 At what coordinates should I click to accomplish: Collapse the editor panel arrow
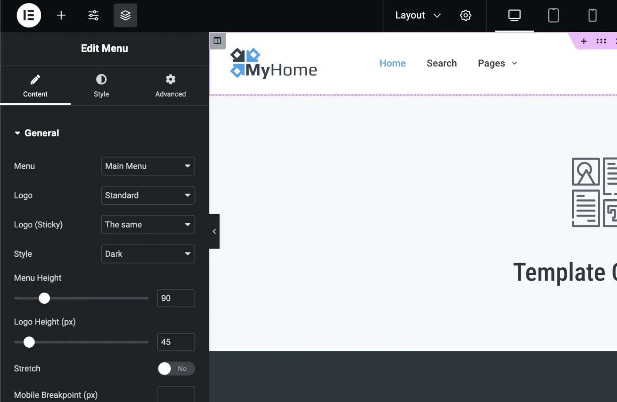pyautogui.click(x=214, y=231)
